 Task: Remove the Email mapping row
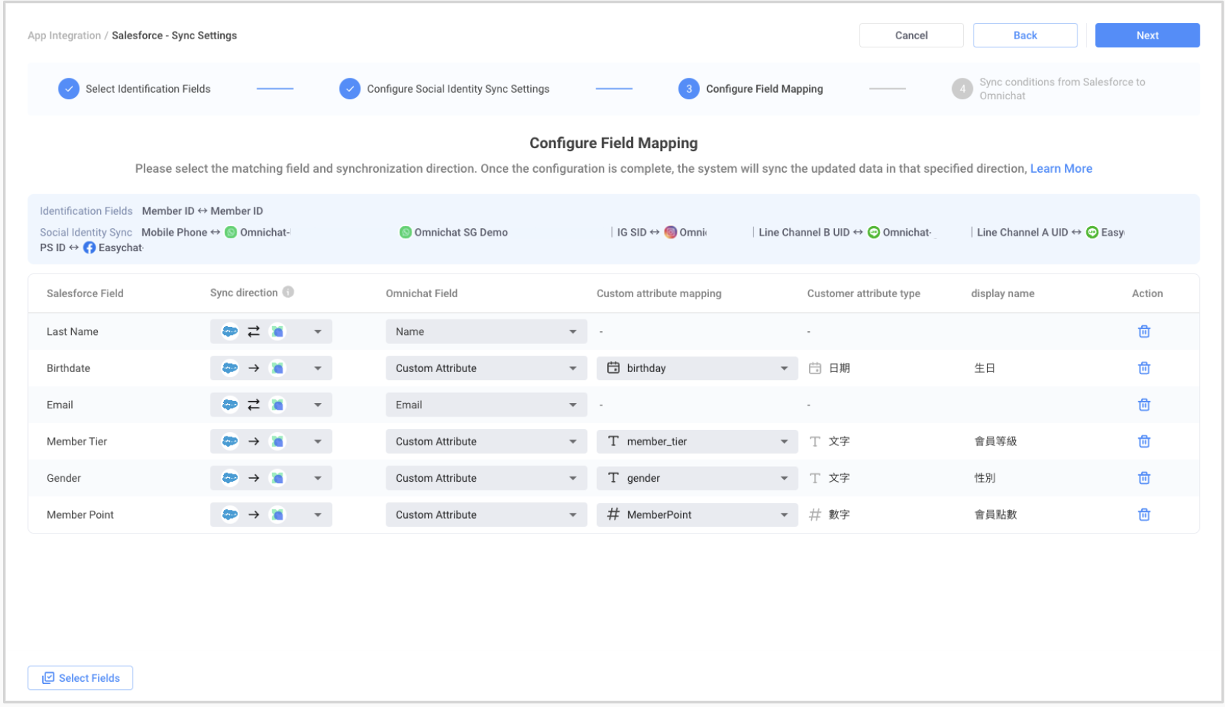(x=1143, y=405)
